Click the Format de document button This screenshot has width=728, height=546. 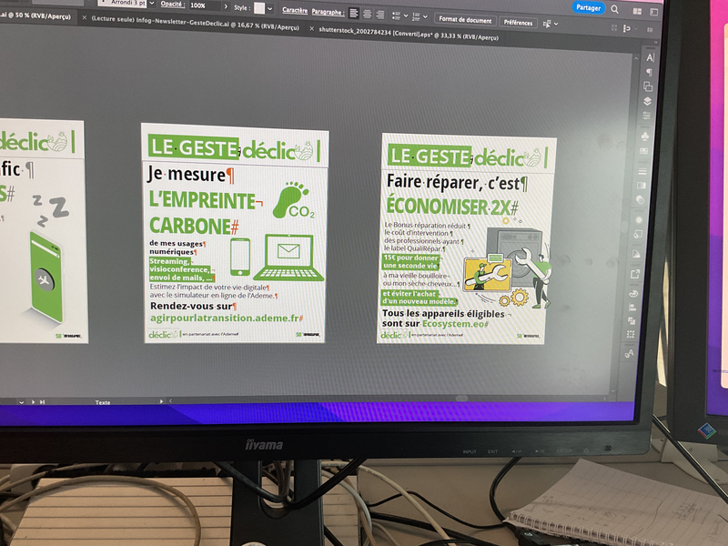pos(464,20)
